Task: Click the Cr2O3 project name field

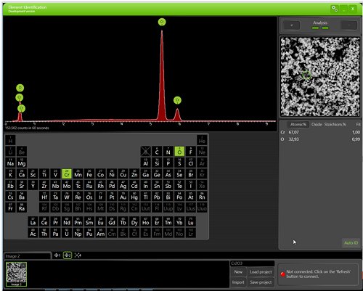Action: 252,263
